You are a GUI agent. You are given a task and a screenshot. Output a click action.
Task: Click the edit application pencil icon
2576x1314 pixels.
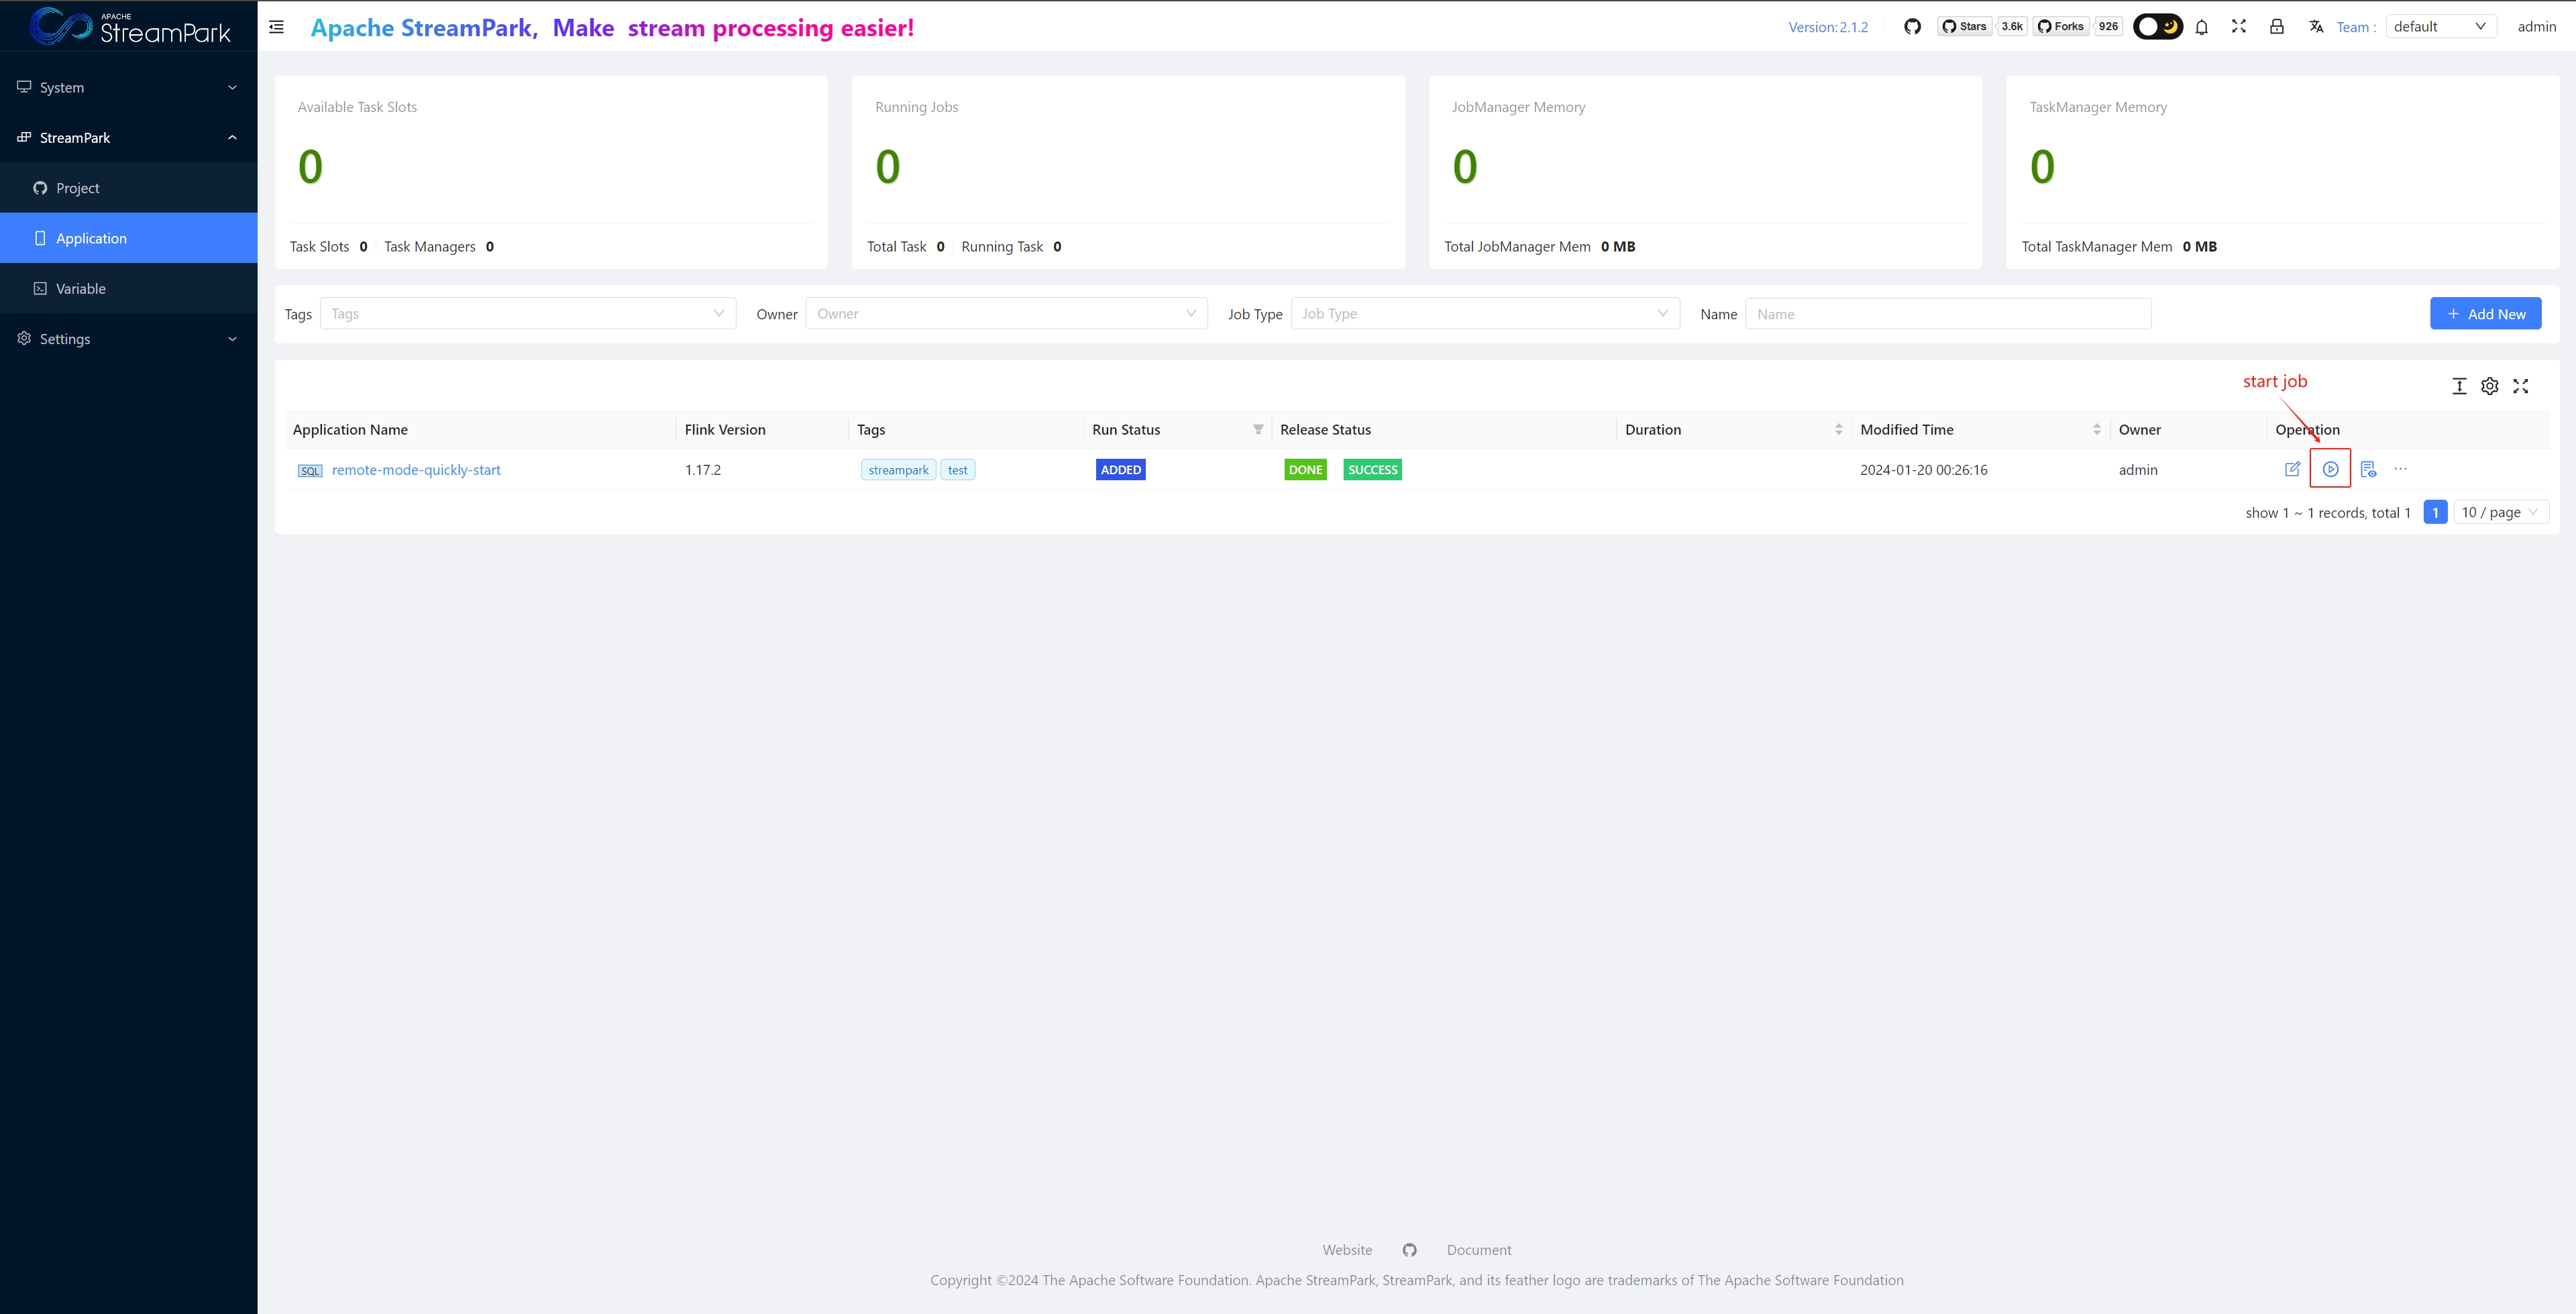[2292, 469]
